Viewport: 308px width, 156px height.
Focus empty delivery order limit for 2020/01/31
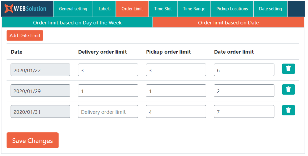tap(108, 111)
